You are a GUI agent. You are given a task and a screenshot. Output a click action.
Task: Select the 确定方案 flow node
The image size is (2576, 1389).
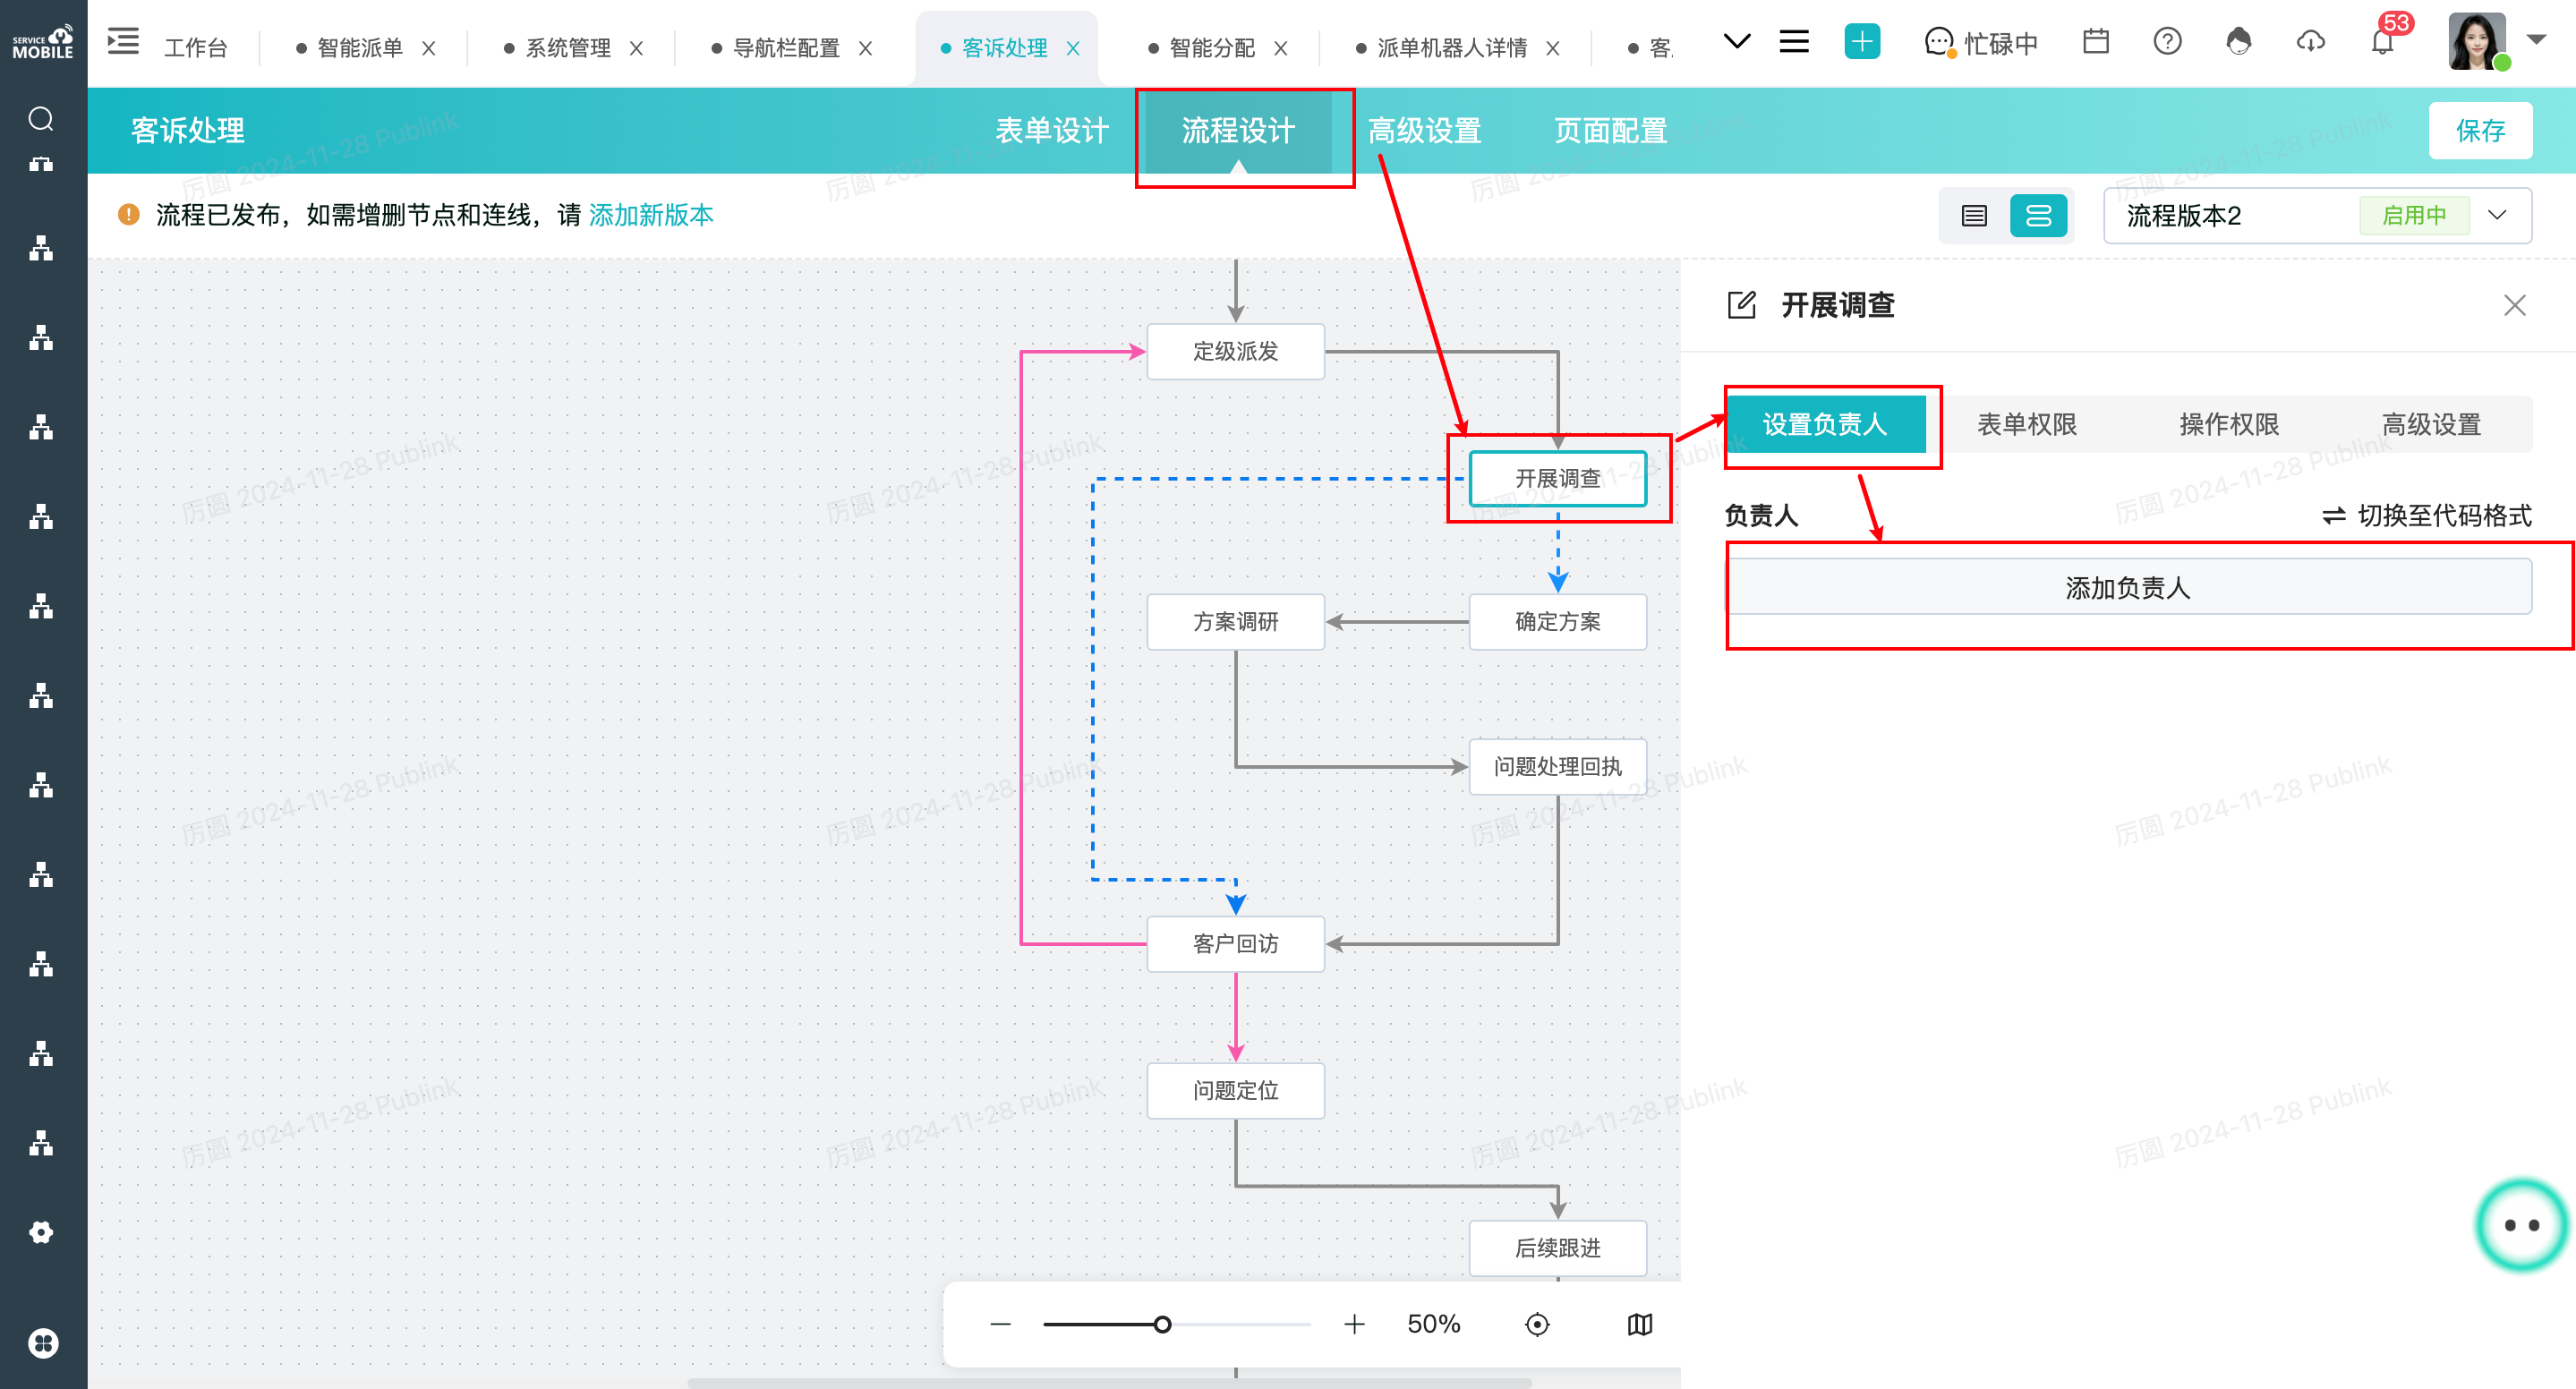click(x=1557, y=621)
